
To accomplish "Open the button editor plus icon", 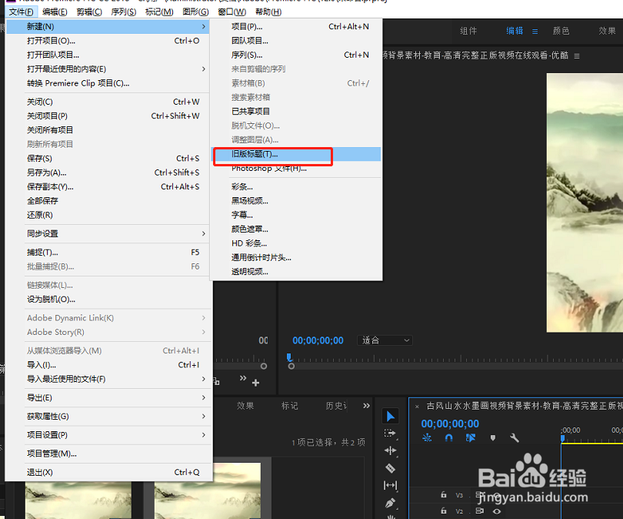I will pos(255,383).
